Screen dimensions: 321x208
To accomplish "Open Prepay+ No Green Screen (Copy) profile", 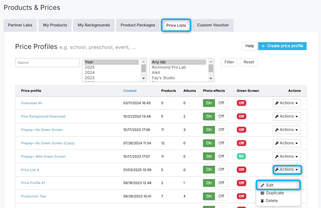I will pyautogui.click(x=48, y=143).
